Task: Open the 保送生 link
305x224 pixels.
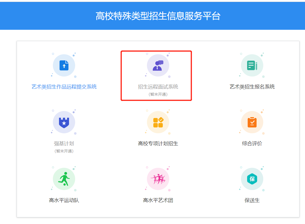Action: pos(252,200)
